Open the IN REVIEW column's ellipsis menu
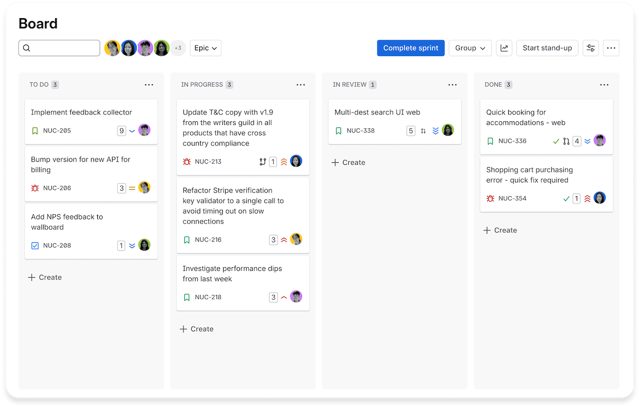This screenshot has width=640, height=408. pos(453,85)
